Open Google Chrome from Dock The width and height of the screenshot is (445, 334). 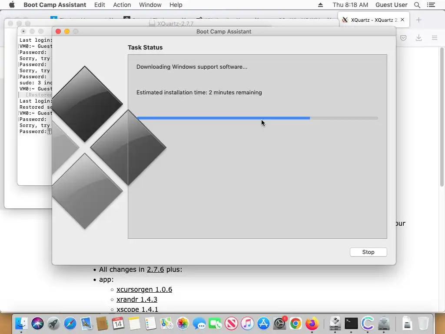click(296, 324)
